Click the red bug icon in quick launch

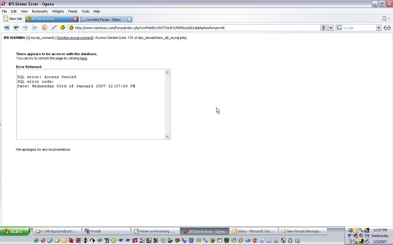[x=71, y=241]
